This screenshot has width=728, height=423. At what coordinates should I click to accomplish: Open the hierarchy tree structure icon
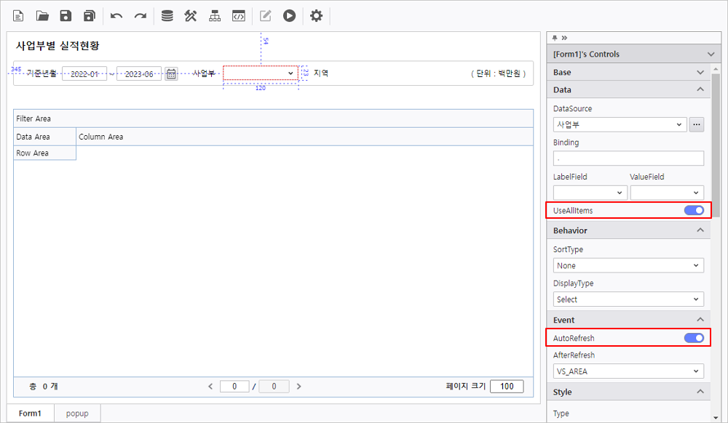[215, 15]
